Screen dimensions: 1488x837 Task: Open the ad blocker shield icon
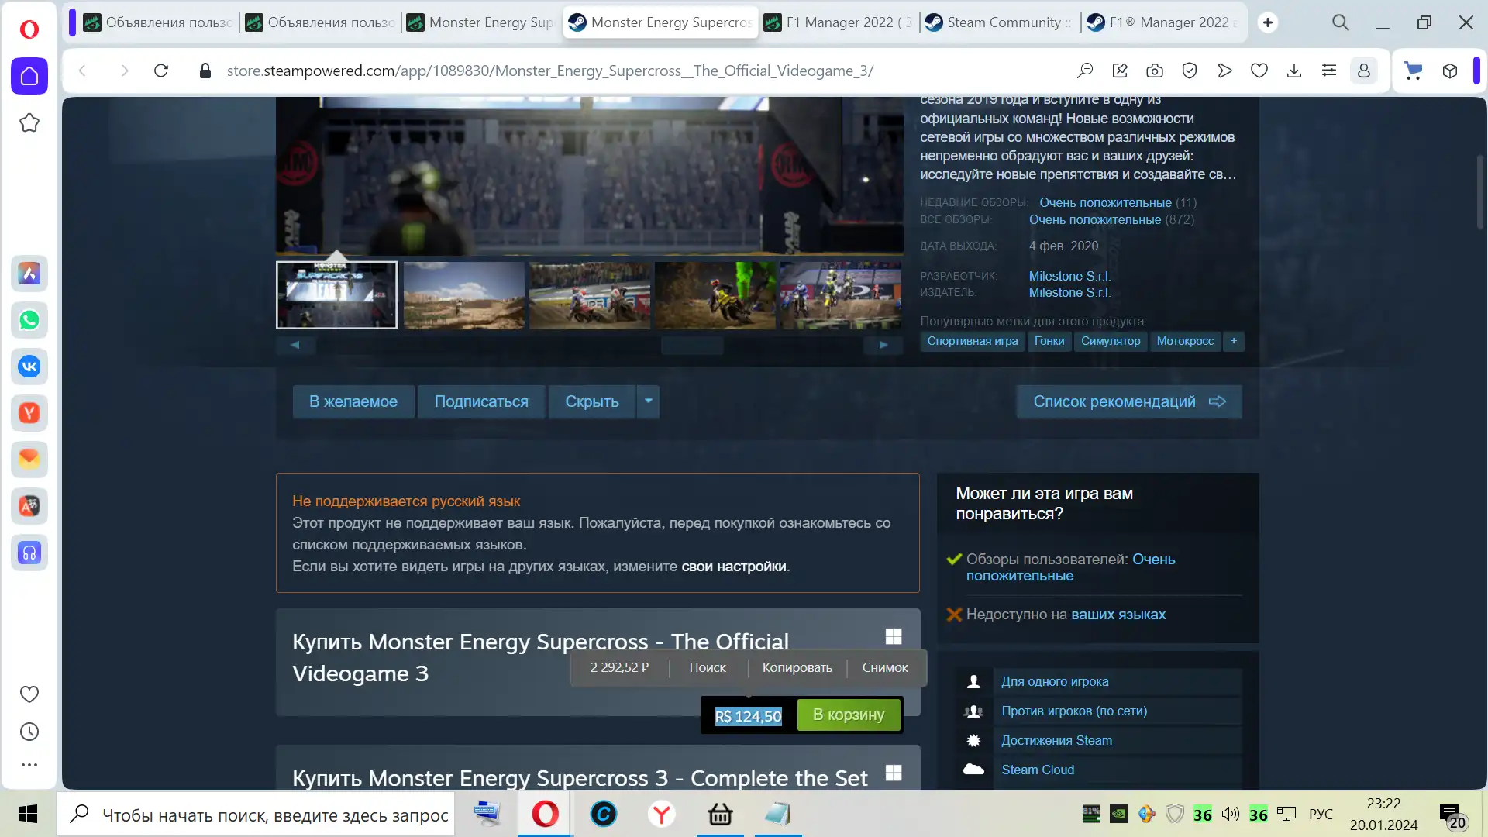(1190, 71)
